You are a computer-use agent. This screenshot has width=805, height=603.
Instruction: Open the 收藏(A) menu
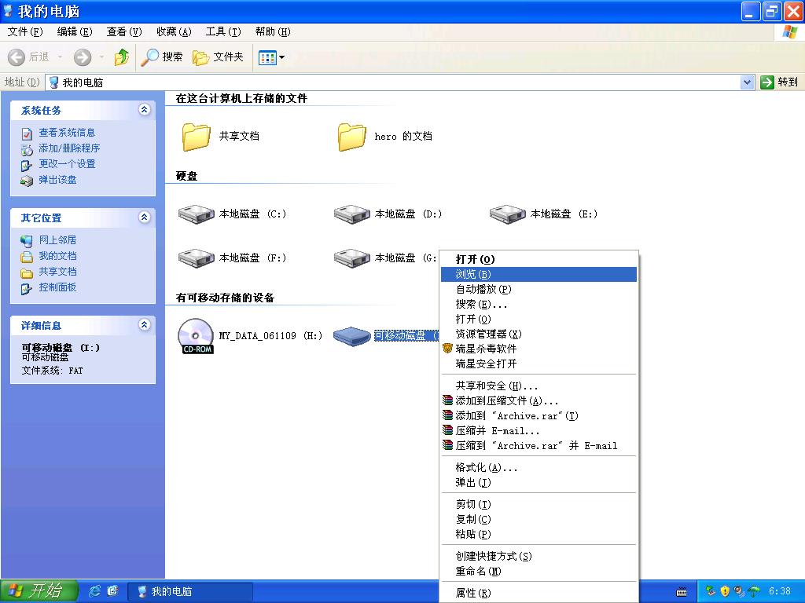[174, 31]
